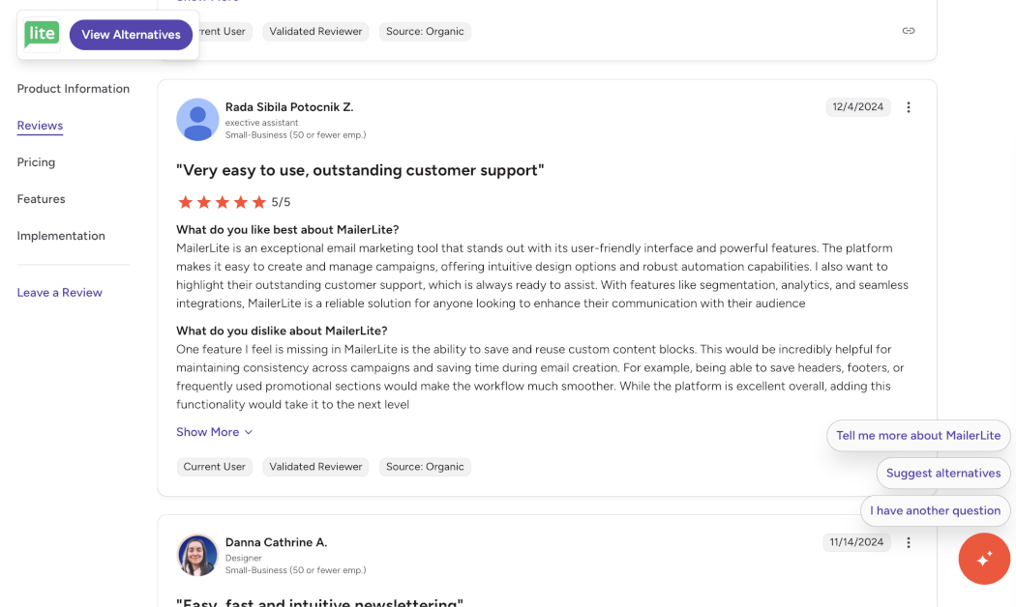Click the "Current User" tag on Rada's review

[214, 466]
